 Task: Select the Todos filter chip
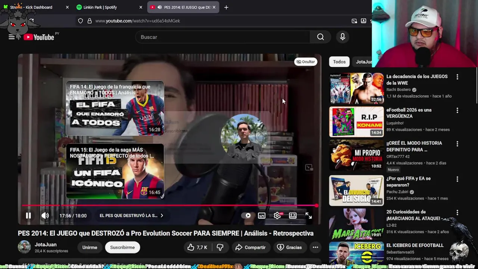point(339,62)
